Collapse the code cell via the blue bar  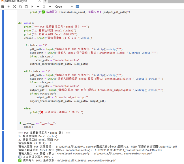[x=3, y=70]
